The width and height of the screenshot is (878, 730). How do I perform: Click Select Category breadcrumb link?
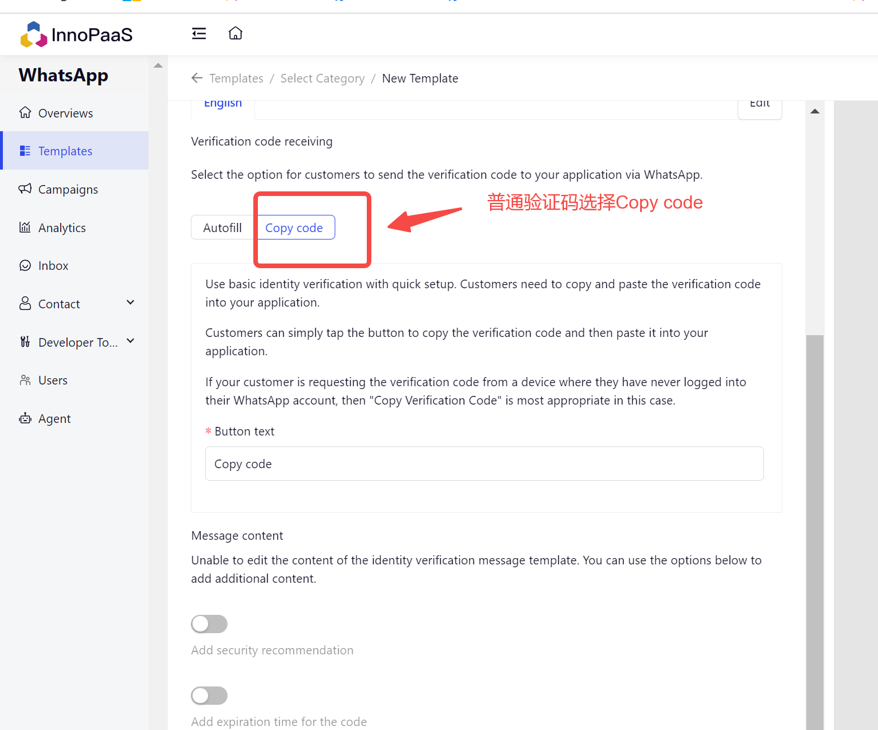(323, 78)
